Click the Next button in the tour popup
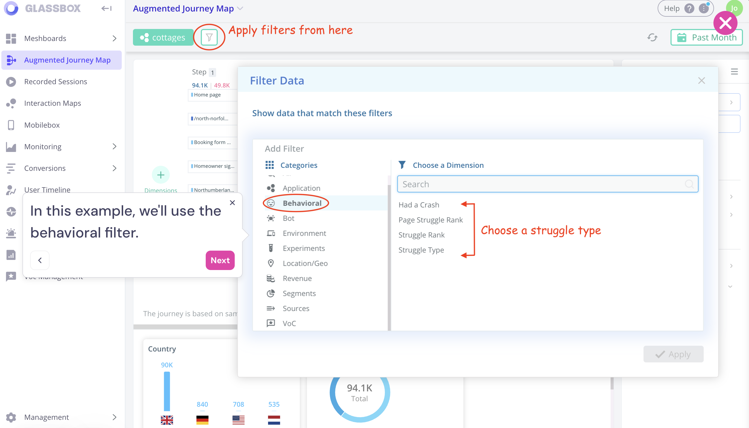 click(x=220, y=260)
